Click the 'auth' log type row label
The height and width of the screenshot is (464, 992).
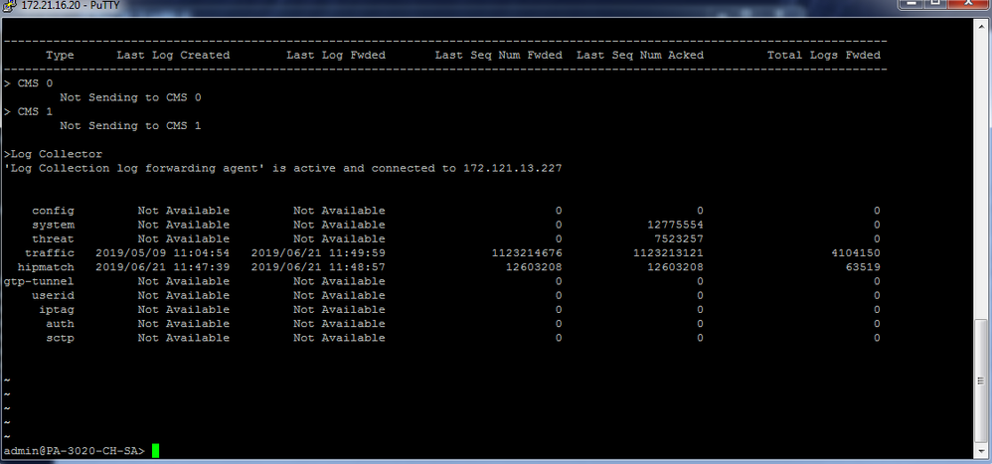click(x=60, y=324)
